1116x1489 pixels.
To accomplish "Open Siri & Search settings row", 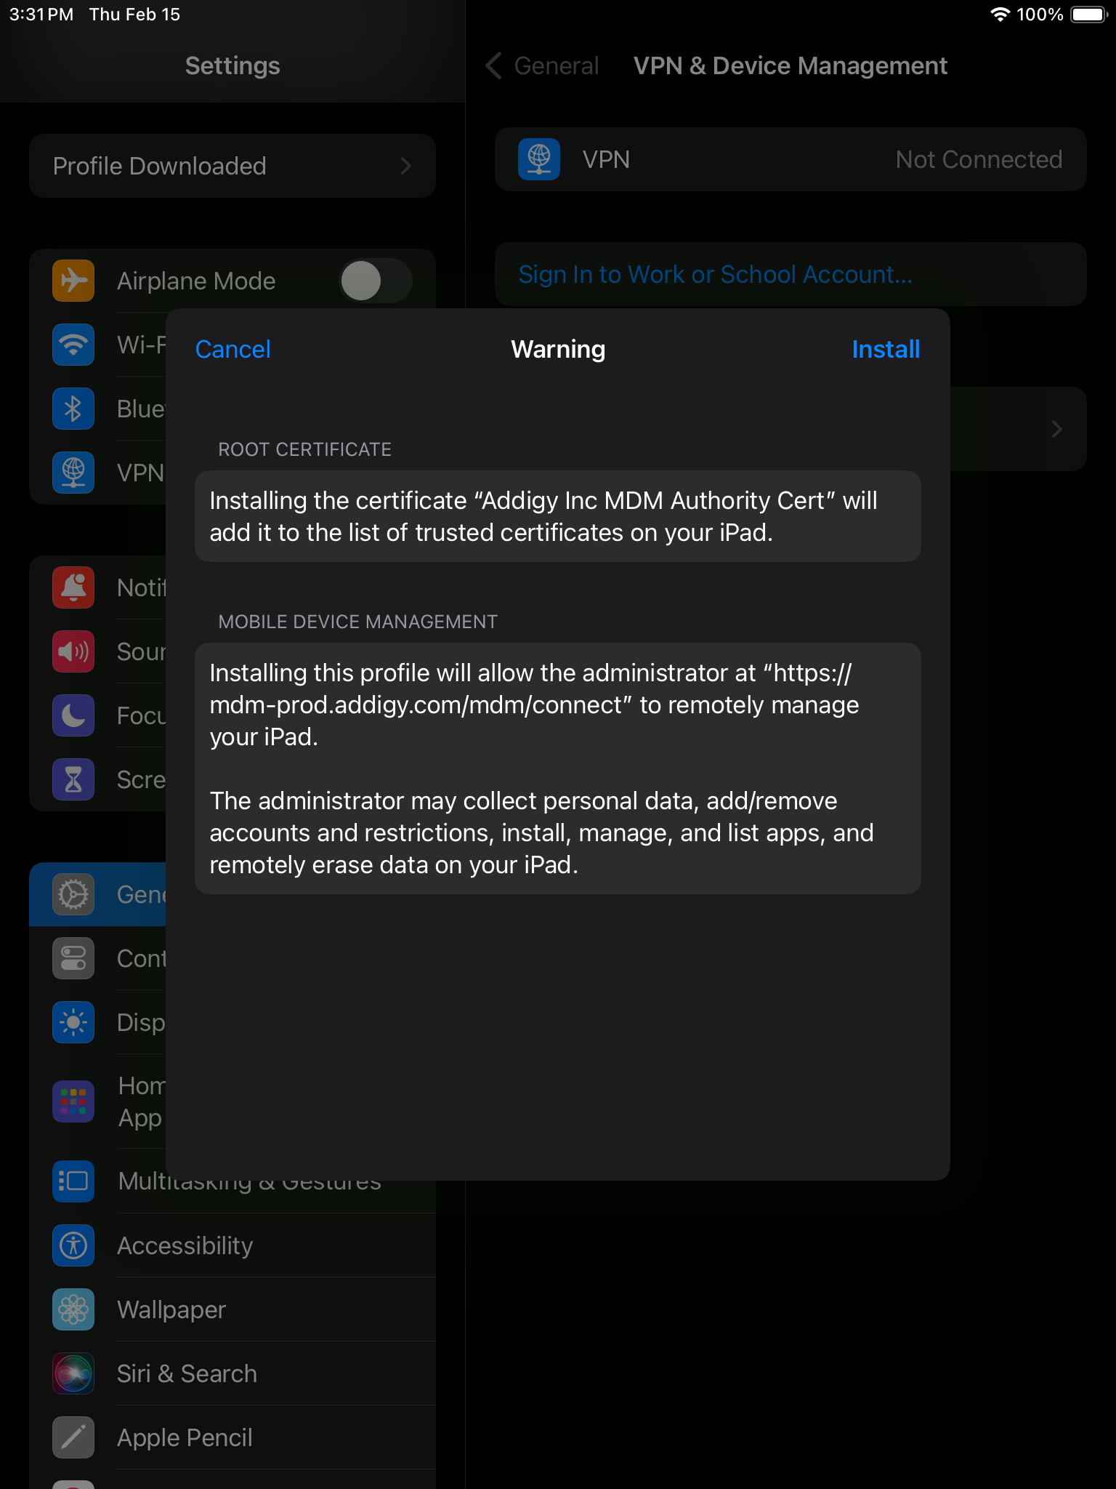I will click(x=232, y=1373).
